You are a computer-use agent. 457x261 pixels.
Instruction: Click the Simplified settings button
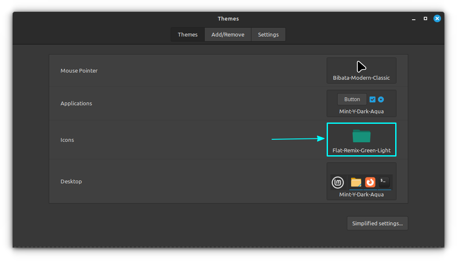(x=378, y=224)
